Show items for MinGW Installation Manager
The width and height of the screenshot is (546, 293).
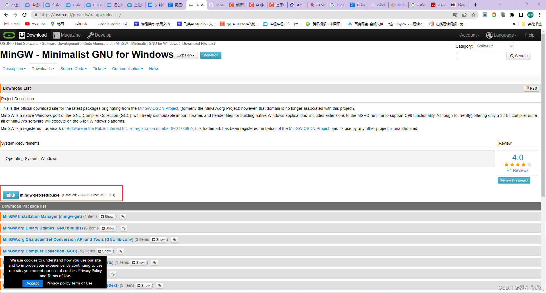pos(107,217)
